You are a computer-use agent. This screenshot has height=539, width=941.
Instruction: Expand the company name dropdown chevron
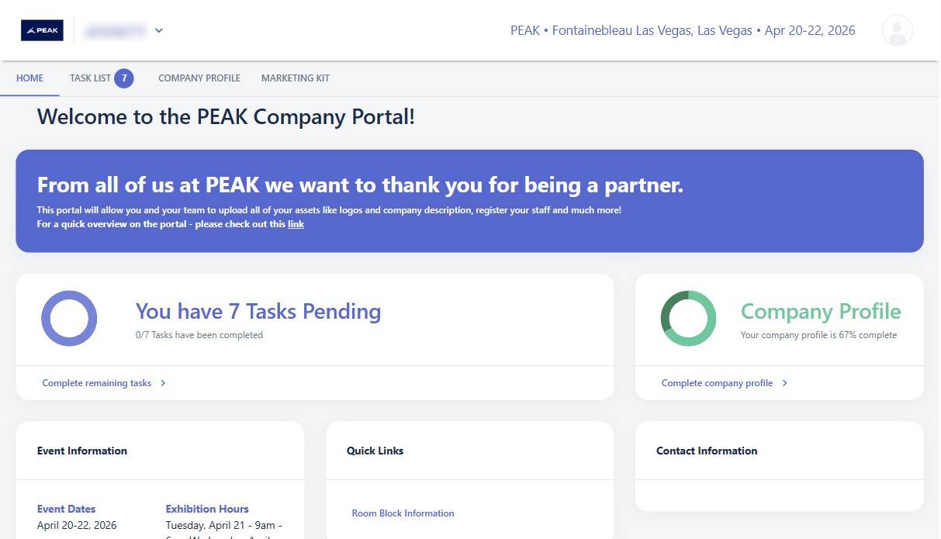159,31
